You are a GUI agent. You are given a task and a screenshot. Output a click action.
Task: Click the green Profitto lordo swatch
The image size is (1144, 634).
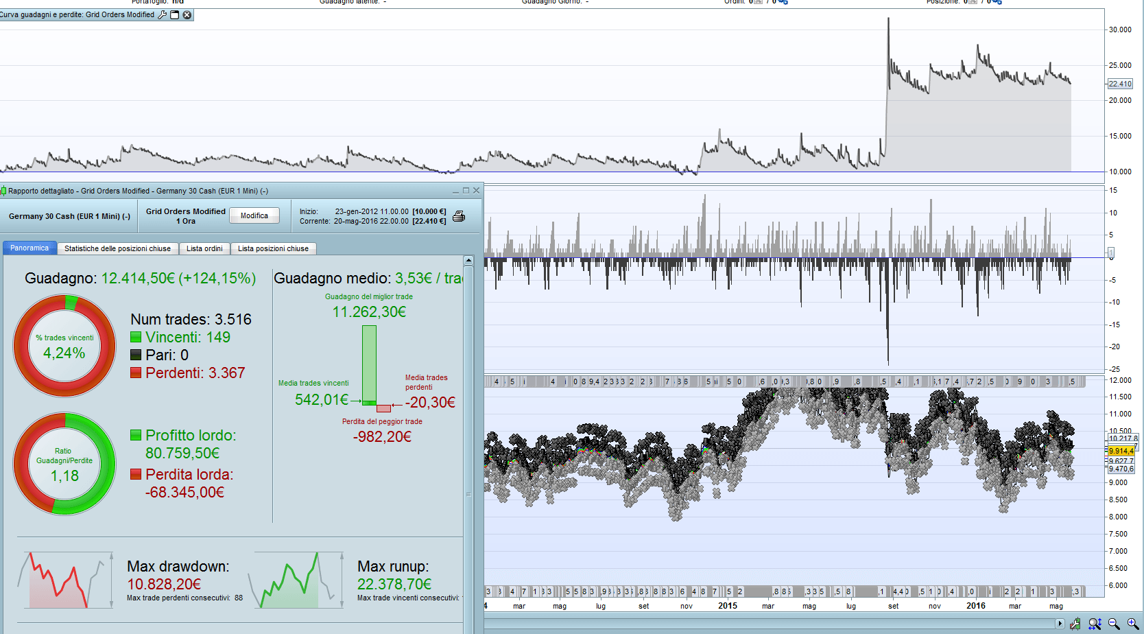(136, 435)
